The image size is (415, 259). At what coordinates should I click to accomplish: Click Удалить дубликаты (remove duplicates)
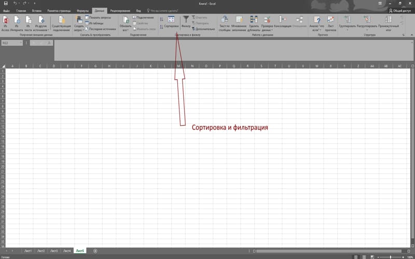254,23
